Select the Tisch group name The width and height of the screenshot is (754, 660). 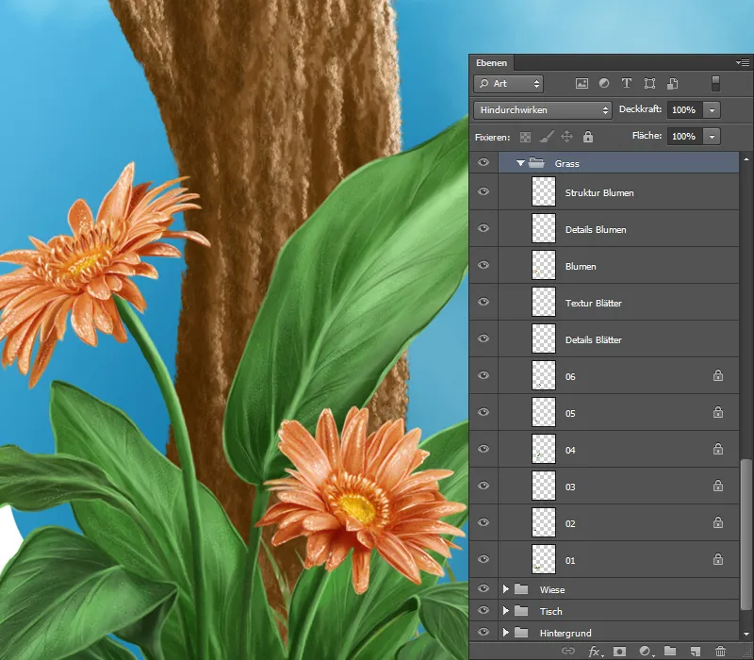coord(550,611)
